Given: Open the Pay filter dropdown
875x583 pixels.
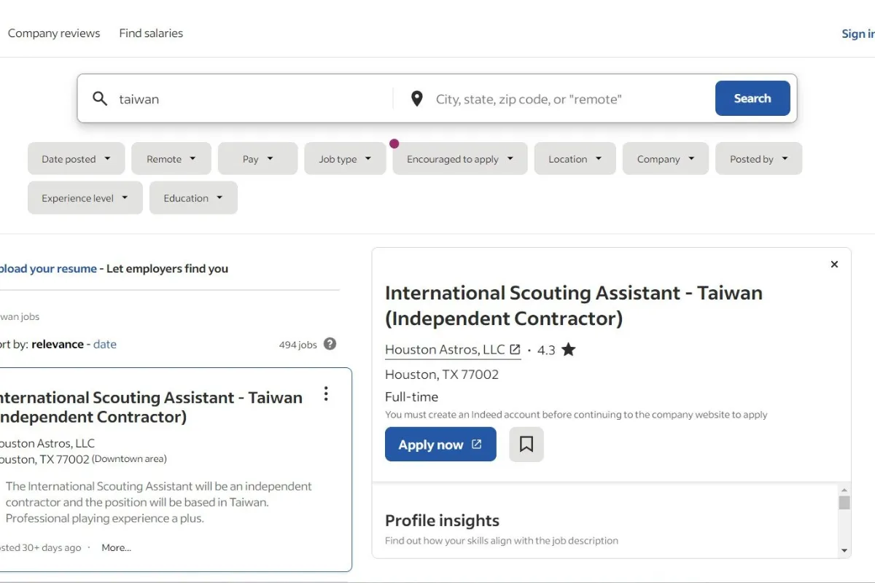Looking at the screenshot, I should pos(258,159).
